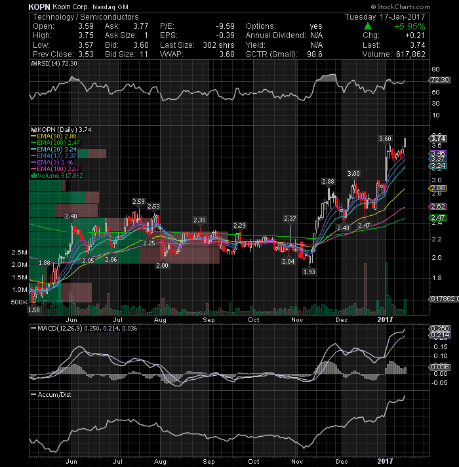Click the 2017 label on the bottom axis
459x467 pixels.
click(385, 461)
